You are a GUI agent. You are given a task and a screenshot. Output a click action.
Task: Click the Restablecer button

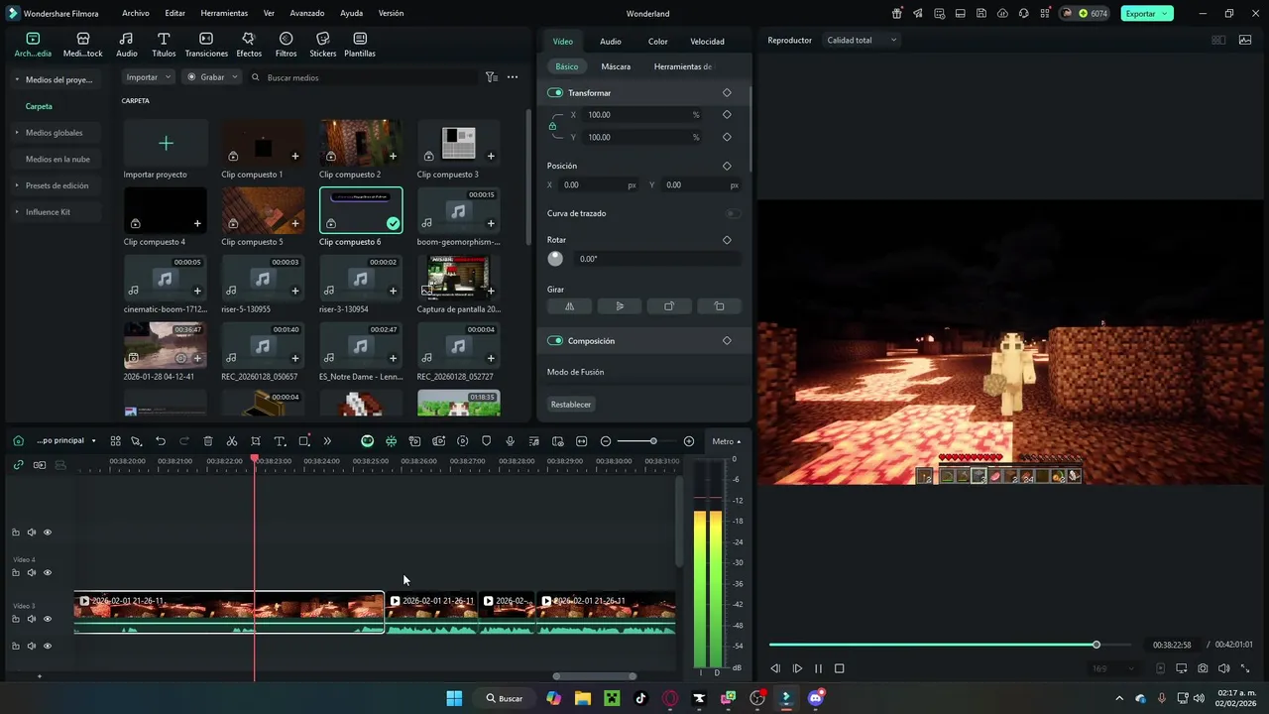click(x=571, y=405)
